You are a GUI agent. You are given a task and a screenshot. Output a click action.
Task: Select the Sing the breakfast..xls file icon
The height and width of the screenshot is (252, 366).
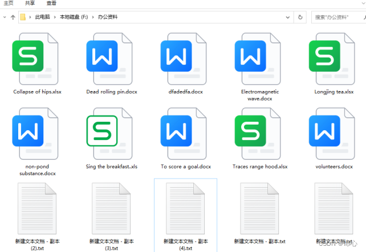tap(109, 134)
